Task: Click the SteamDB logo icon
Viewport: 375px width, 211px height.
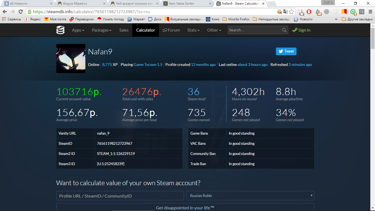Action: tap(60, 30)
